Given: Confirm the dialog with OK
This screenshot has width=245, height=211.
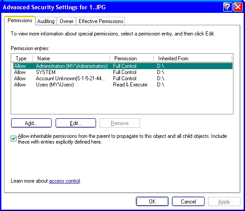Looking at the screenshot, I should coord(152,202).
